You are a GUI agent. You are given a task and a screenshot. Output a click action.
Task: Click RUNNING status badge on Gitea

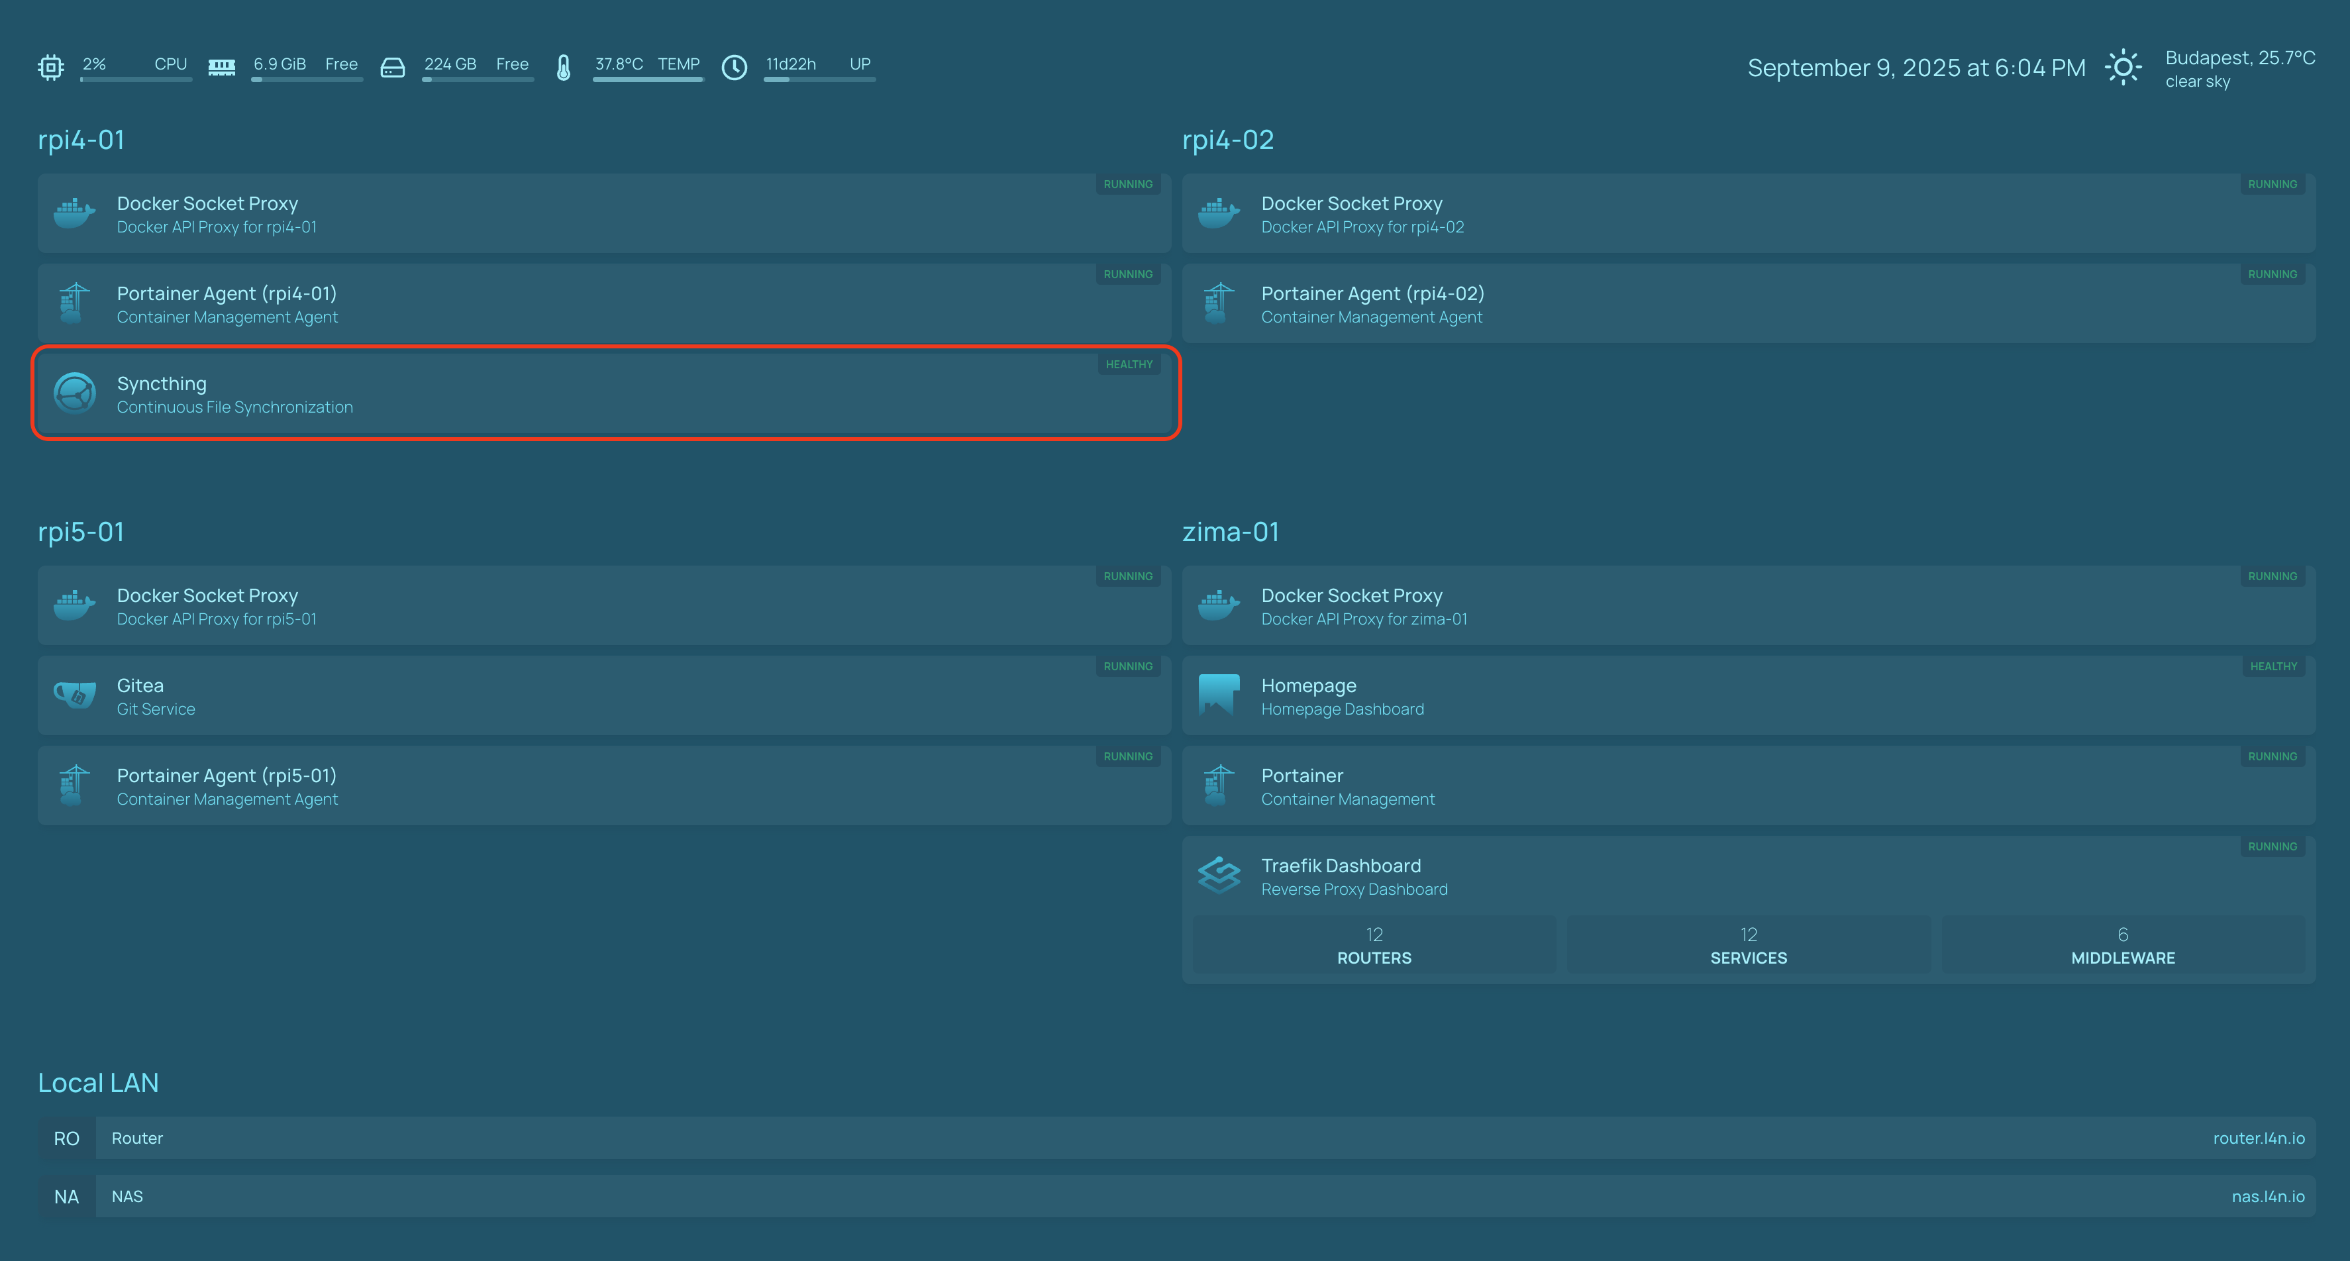pos(1127,667)
